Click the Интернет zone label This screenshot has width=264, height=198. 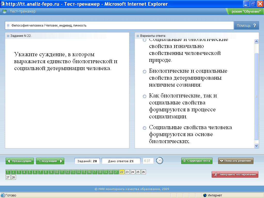[x=215, y=195]
